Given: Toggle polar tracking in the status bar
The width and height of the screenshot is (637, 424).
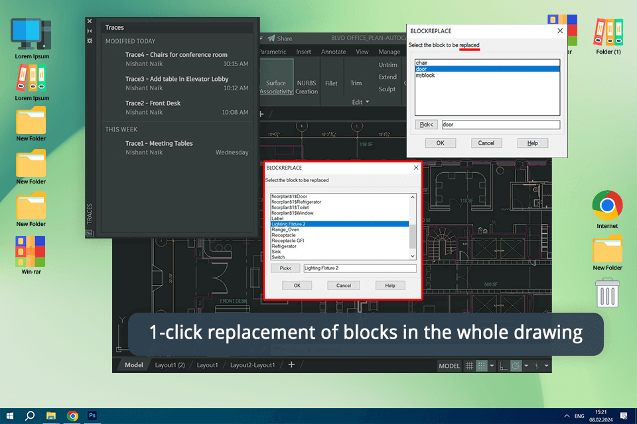Looking at the screenshot, I should click(x=516, y=366).
